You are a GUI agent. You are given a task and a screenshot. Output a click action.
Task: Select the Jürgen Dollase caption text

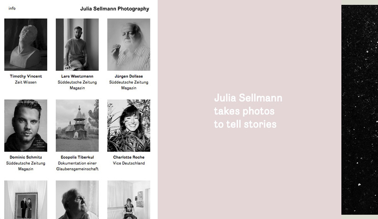[x=129, y=76]
